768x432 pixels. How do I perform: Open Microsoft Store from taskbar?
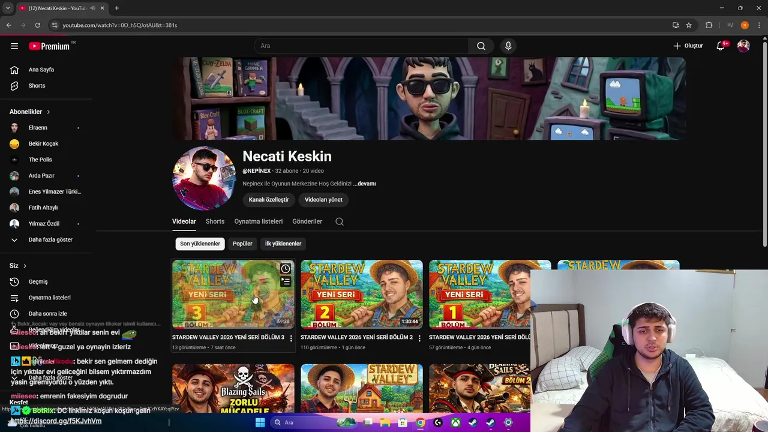403,422
